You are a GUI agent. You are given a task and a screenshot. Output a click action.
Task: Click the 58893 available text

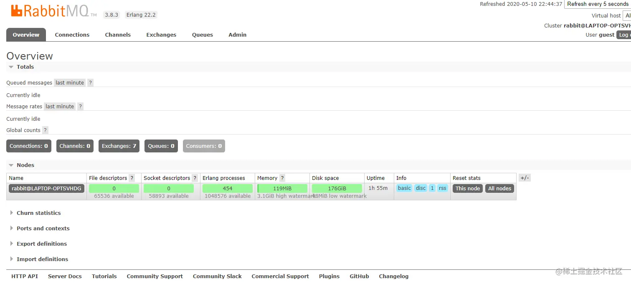click(169, 196)
